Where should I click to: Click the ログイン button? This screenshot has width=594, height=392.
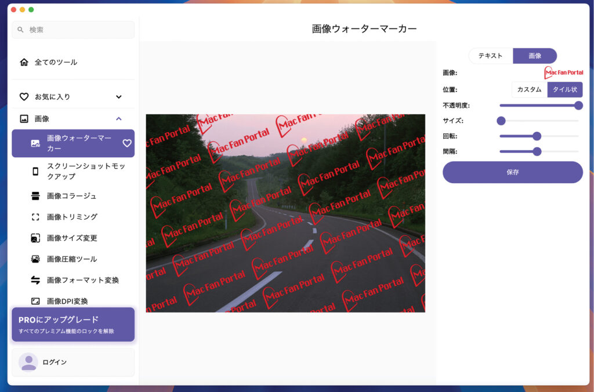pyautogui.click(x=73, y=362)
